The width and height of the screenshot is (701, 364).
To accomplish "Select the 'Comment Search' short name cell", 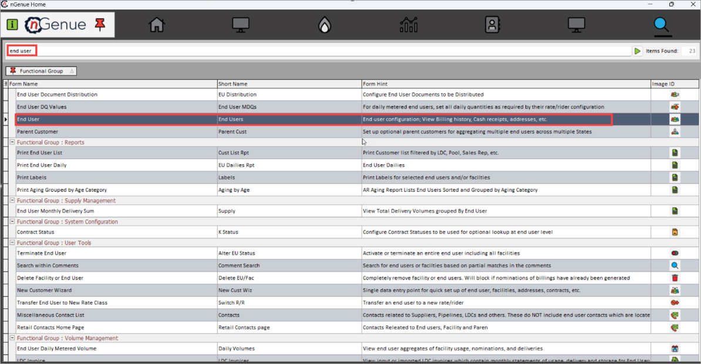I will (289, 266).
